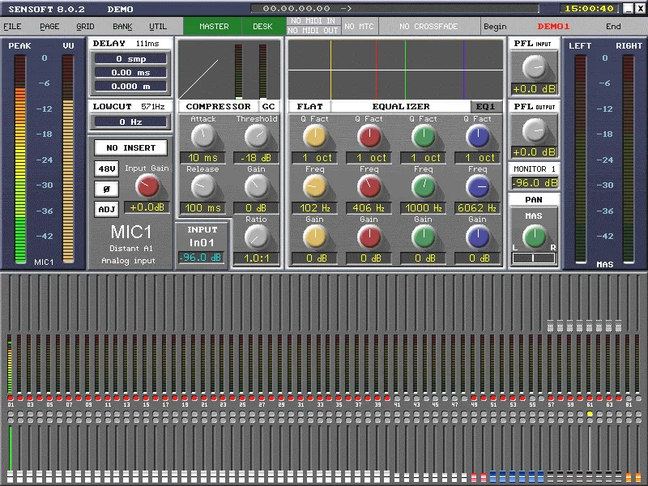Viewport: 648px width, 486px height.
Task: Click the DEMO1 project name
Action: (553, 27)
